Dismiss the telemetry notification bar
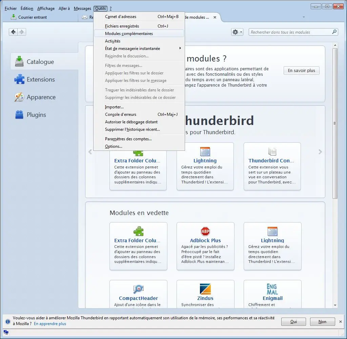Viewport: 347px width, 339px height. click(340, 321)
